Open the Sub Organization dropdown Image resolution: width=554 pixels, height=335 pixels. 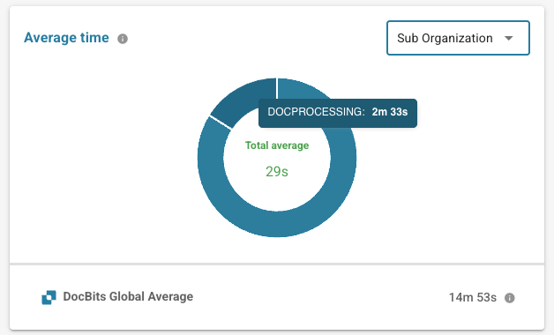(x=458, y=38)
